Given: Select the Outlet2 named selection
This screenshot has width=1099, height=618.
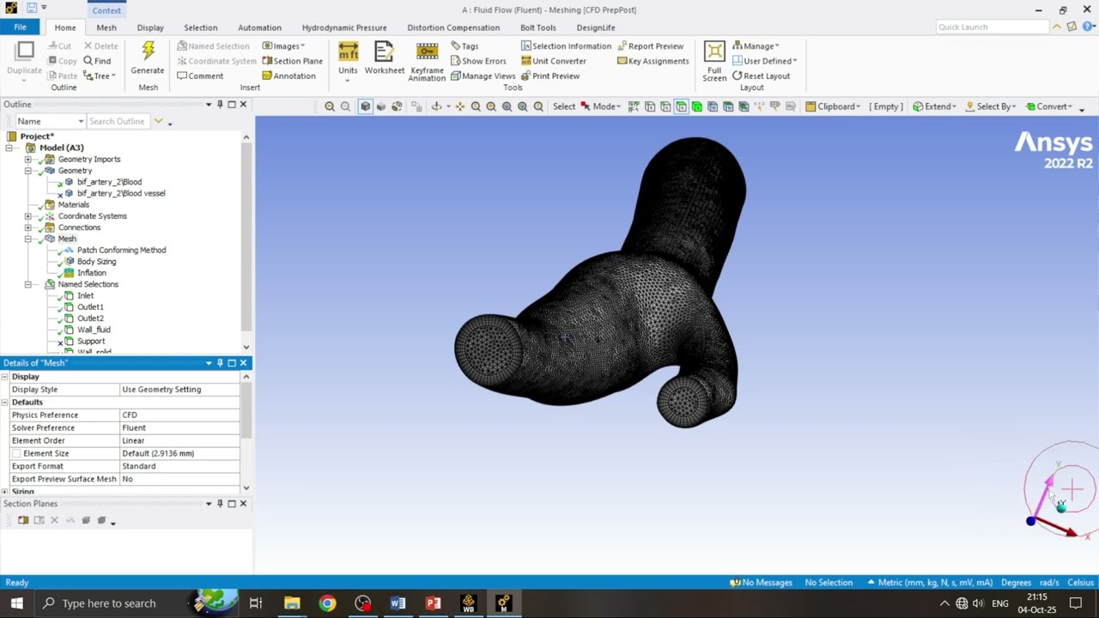Looking at the screenshot, I should 90,318.
